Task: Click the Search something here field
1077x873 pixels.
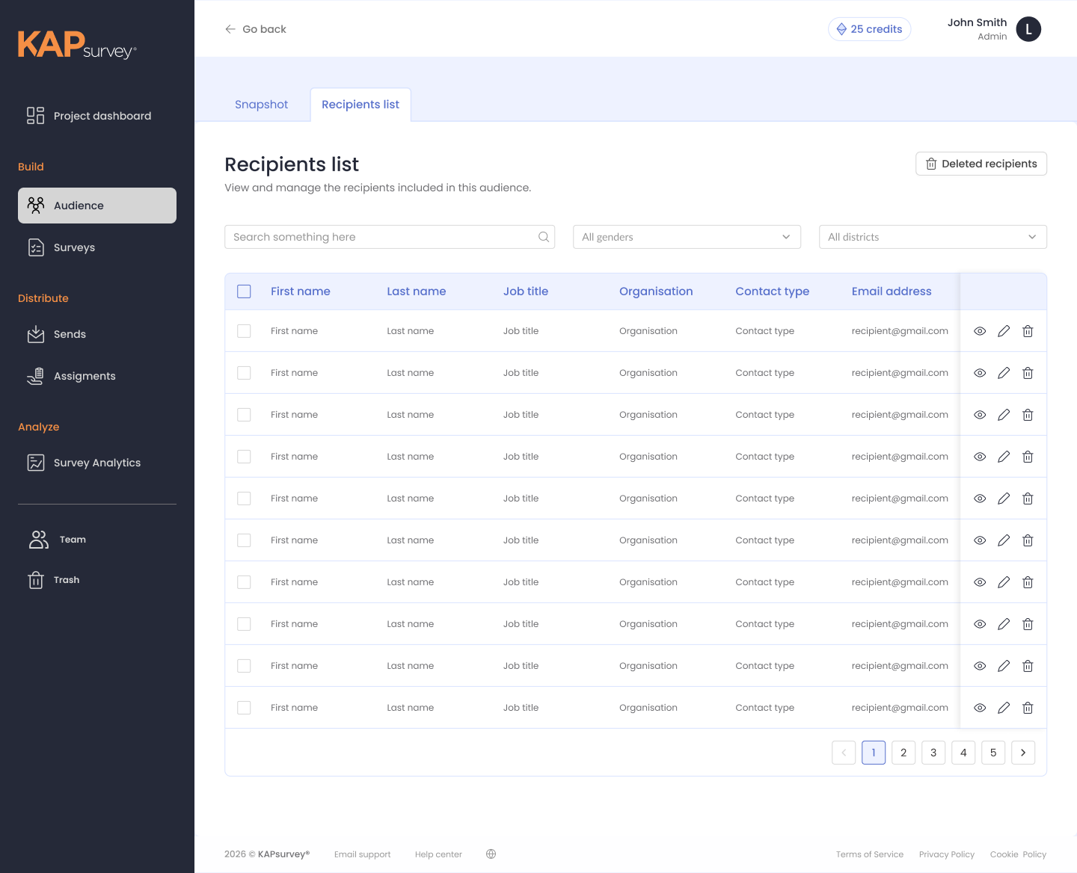Action: tap(390, 237)
